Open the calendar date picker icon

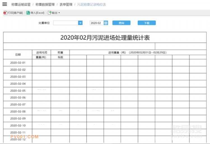coord(106,23)
